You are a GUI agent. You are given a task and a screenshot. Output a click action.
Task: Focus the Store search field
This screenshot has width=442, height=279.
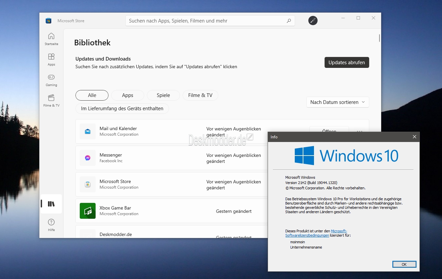[x=210, y=21]
